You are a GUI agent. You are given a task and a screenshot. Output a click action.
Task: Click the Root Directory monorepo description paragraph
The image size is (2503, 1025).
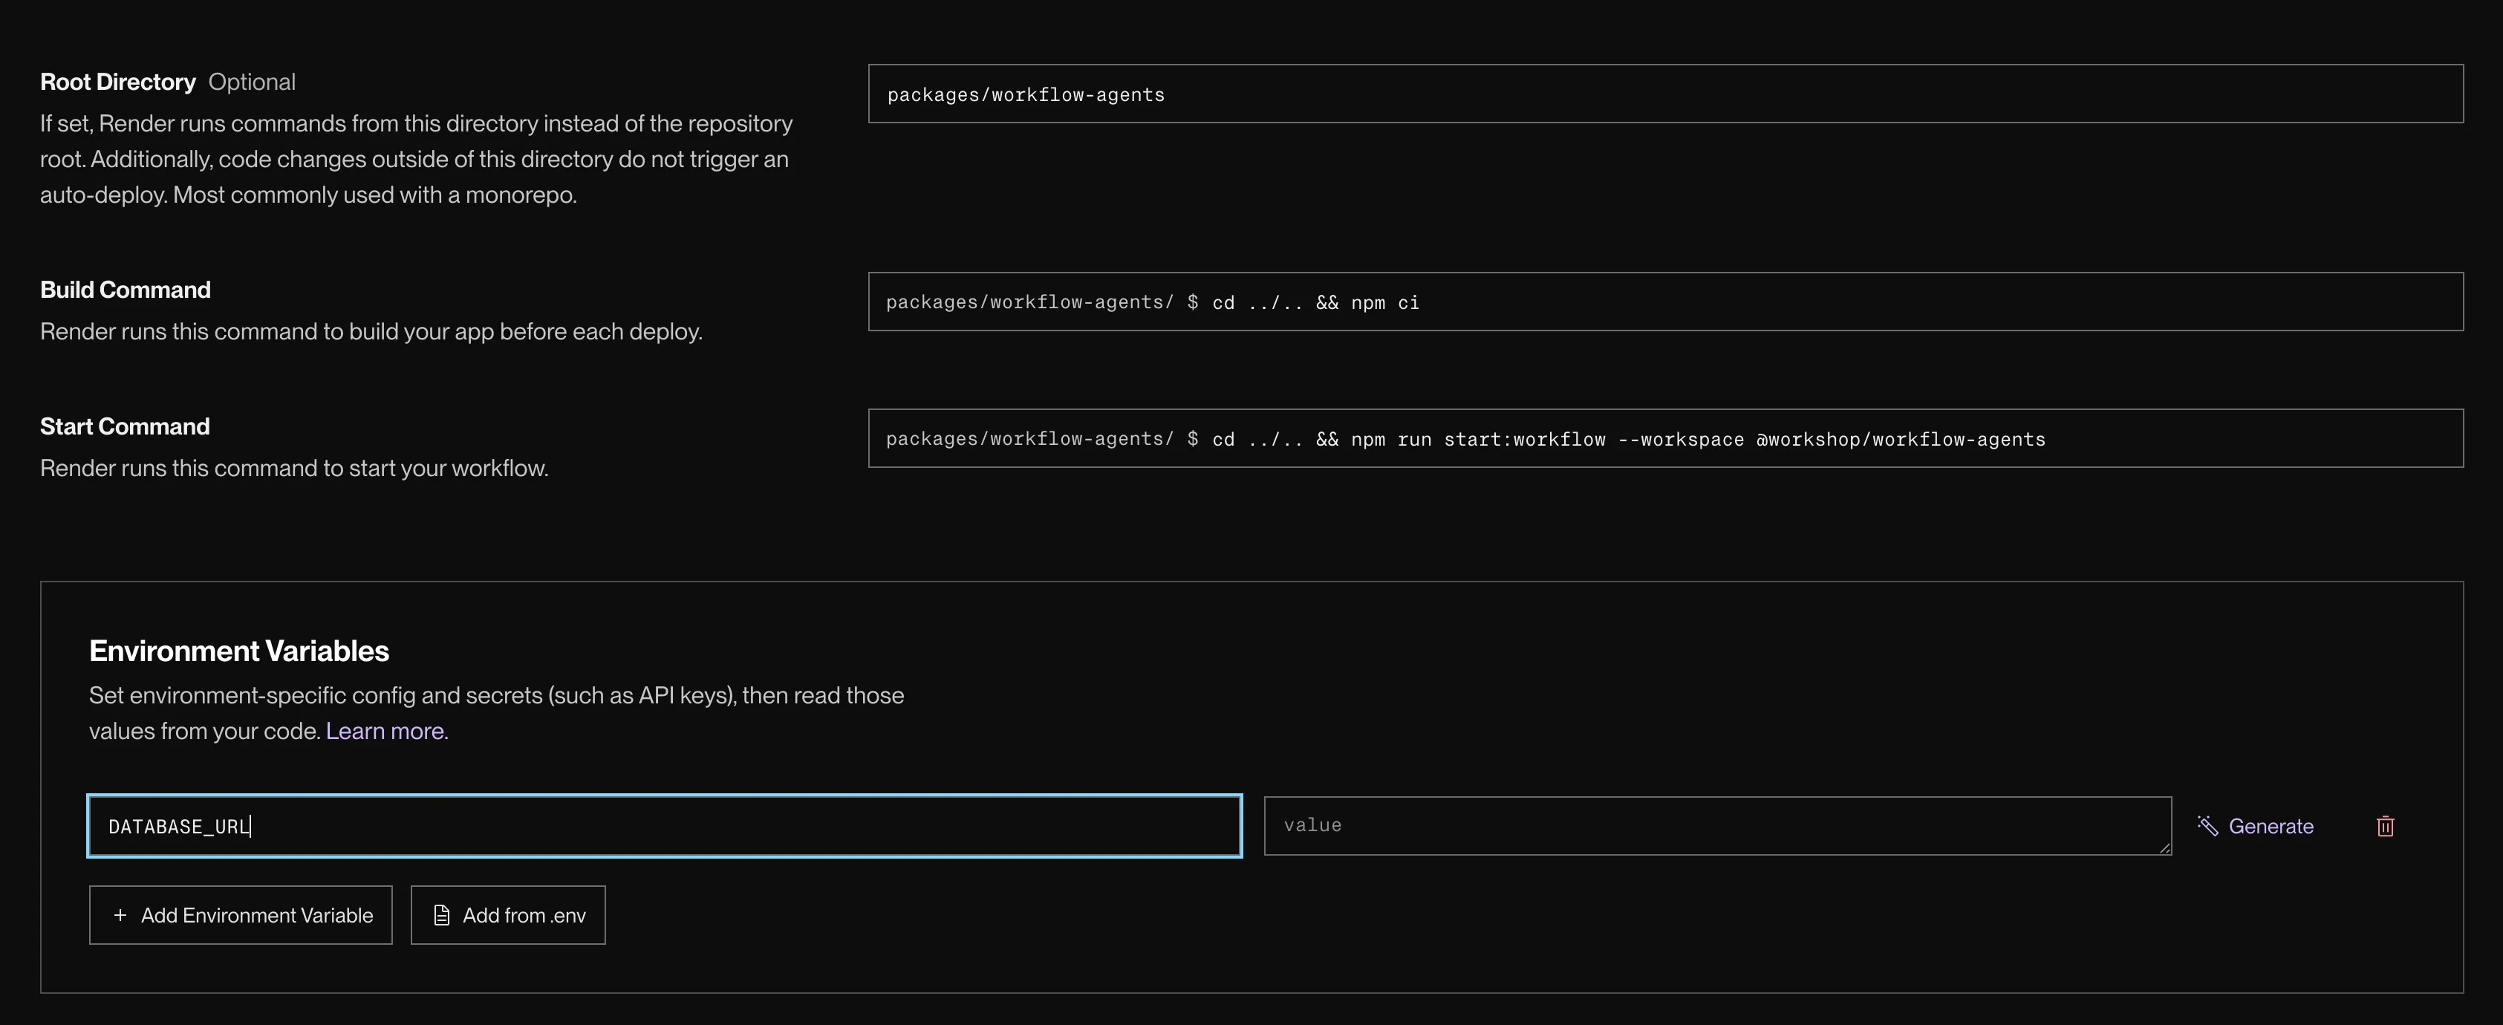click(x=417, y=160)
